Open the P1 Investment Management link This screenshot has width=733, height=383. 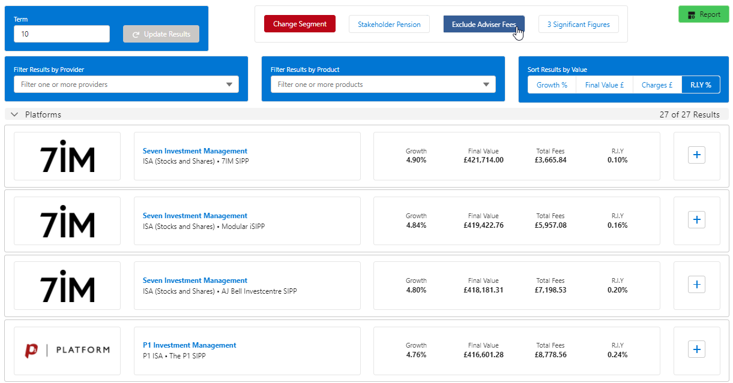[x=190, y=345]
